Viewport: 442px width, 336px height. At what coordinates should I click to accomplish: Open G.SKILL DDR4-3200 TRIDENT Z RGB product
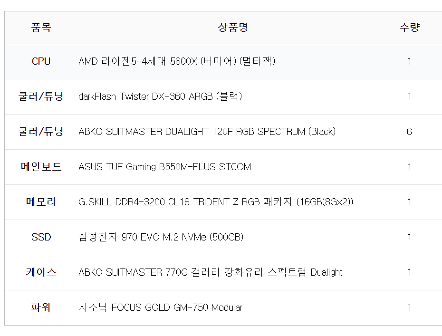point(216,202)
